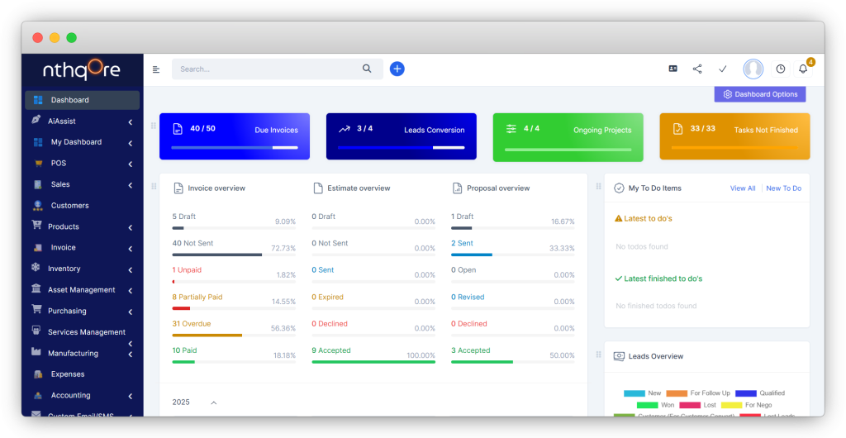Image resolution: width=846 pixels, height=438 pixels.
Task: Expand the Accounting submenu arrow
Action: (x=130, y=397)
